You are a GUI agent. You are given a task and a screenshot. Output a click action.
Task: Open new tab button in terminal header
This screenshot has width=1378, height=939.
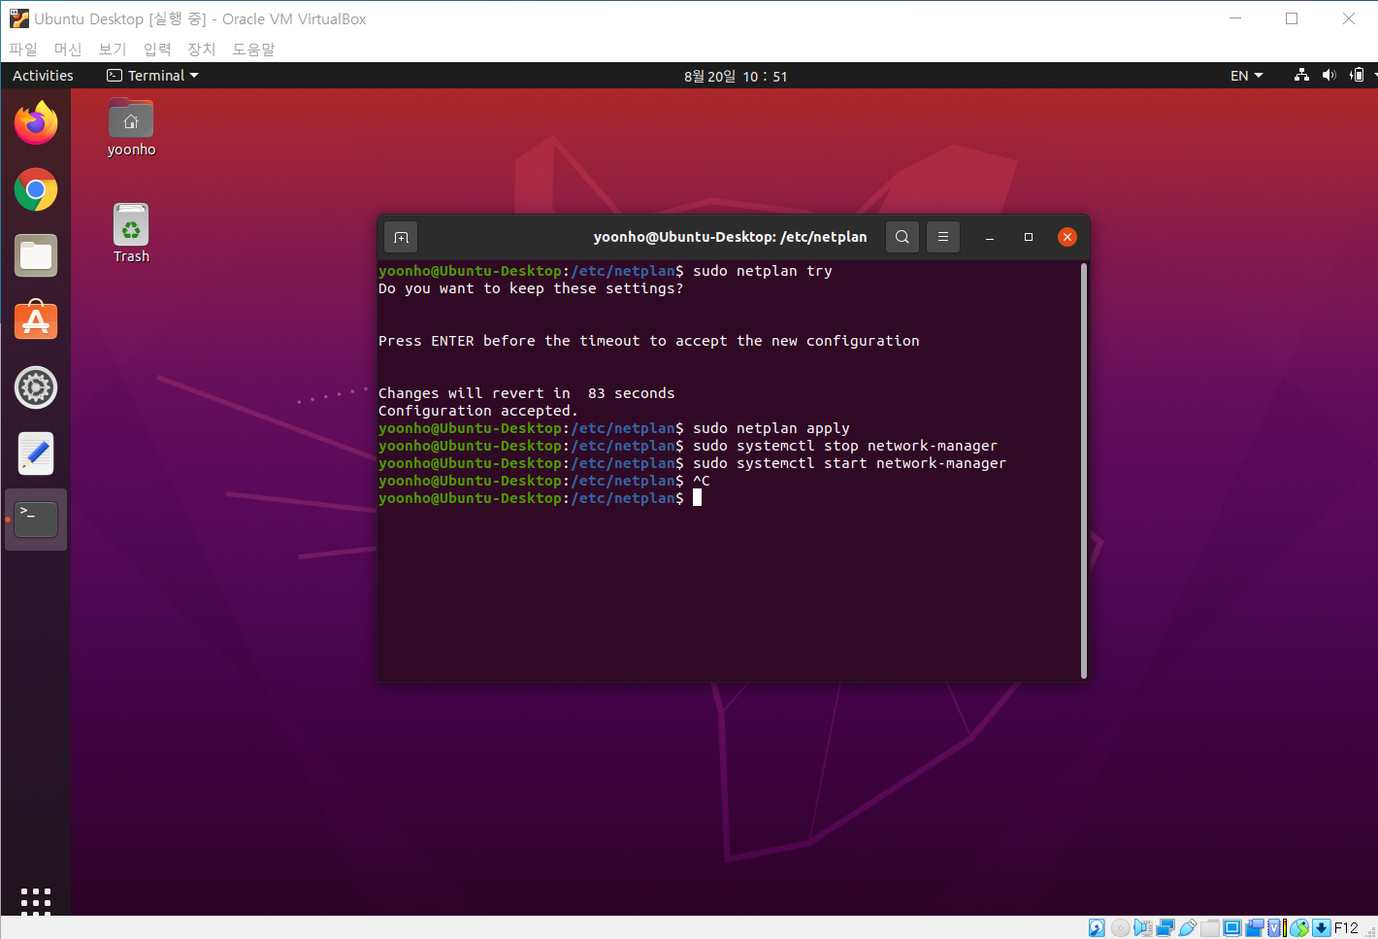pos(401,237)
